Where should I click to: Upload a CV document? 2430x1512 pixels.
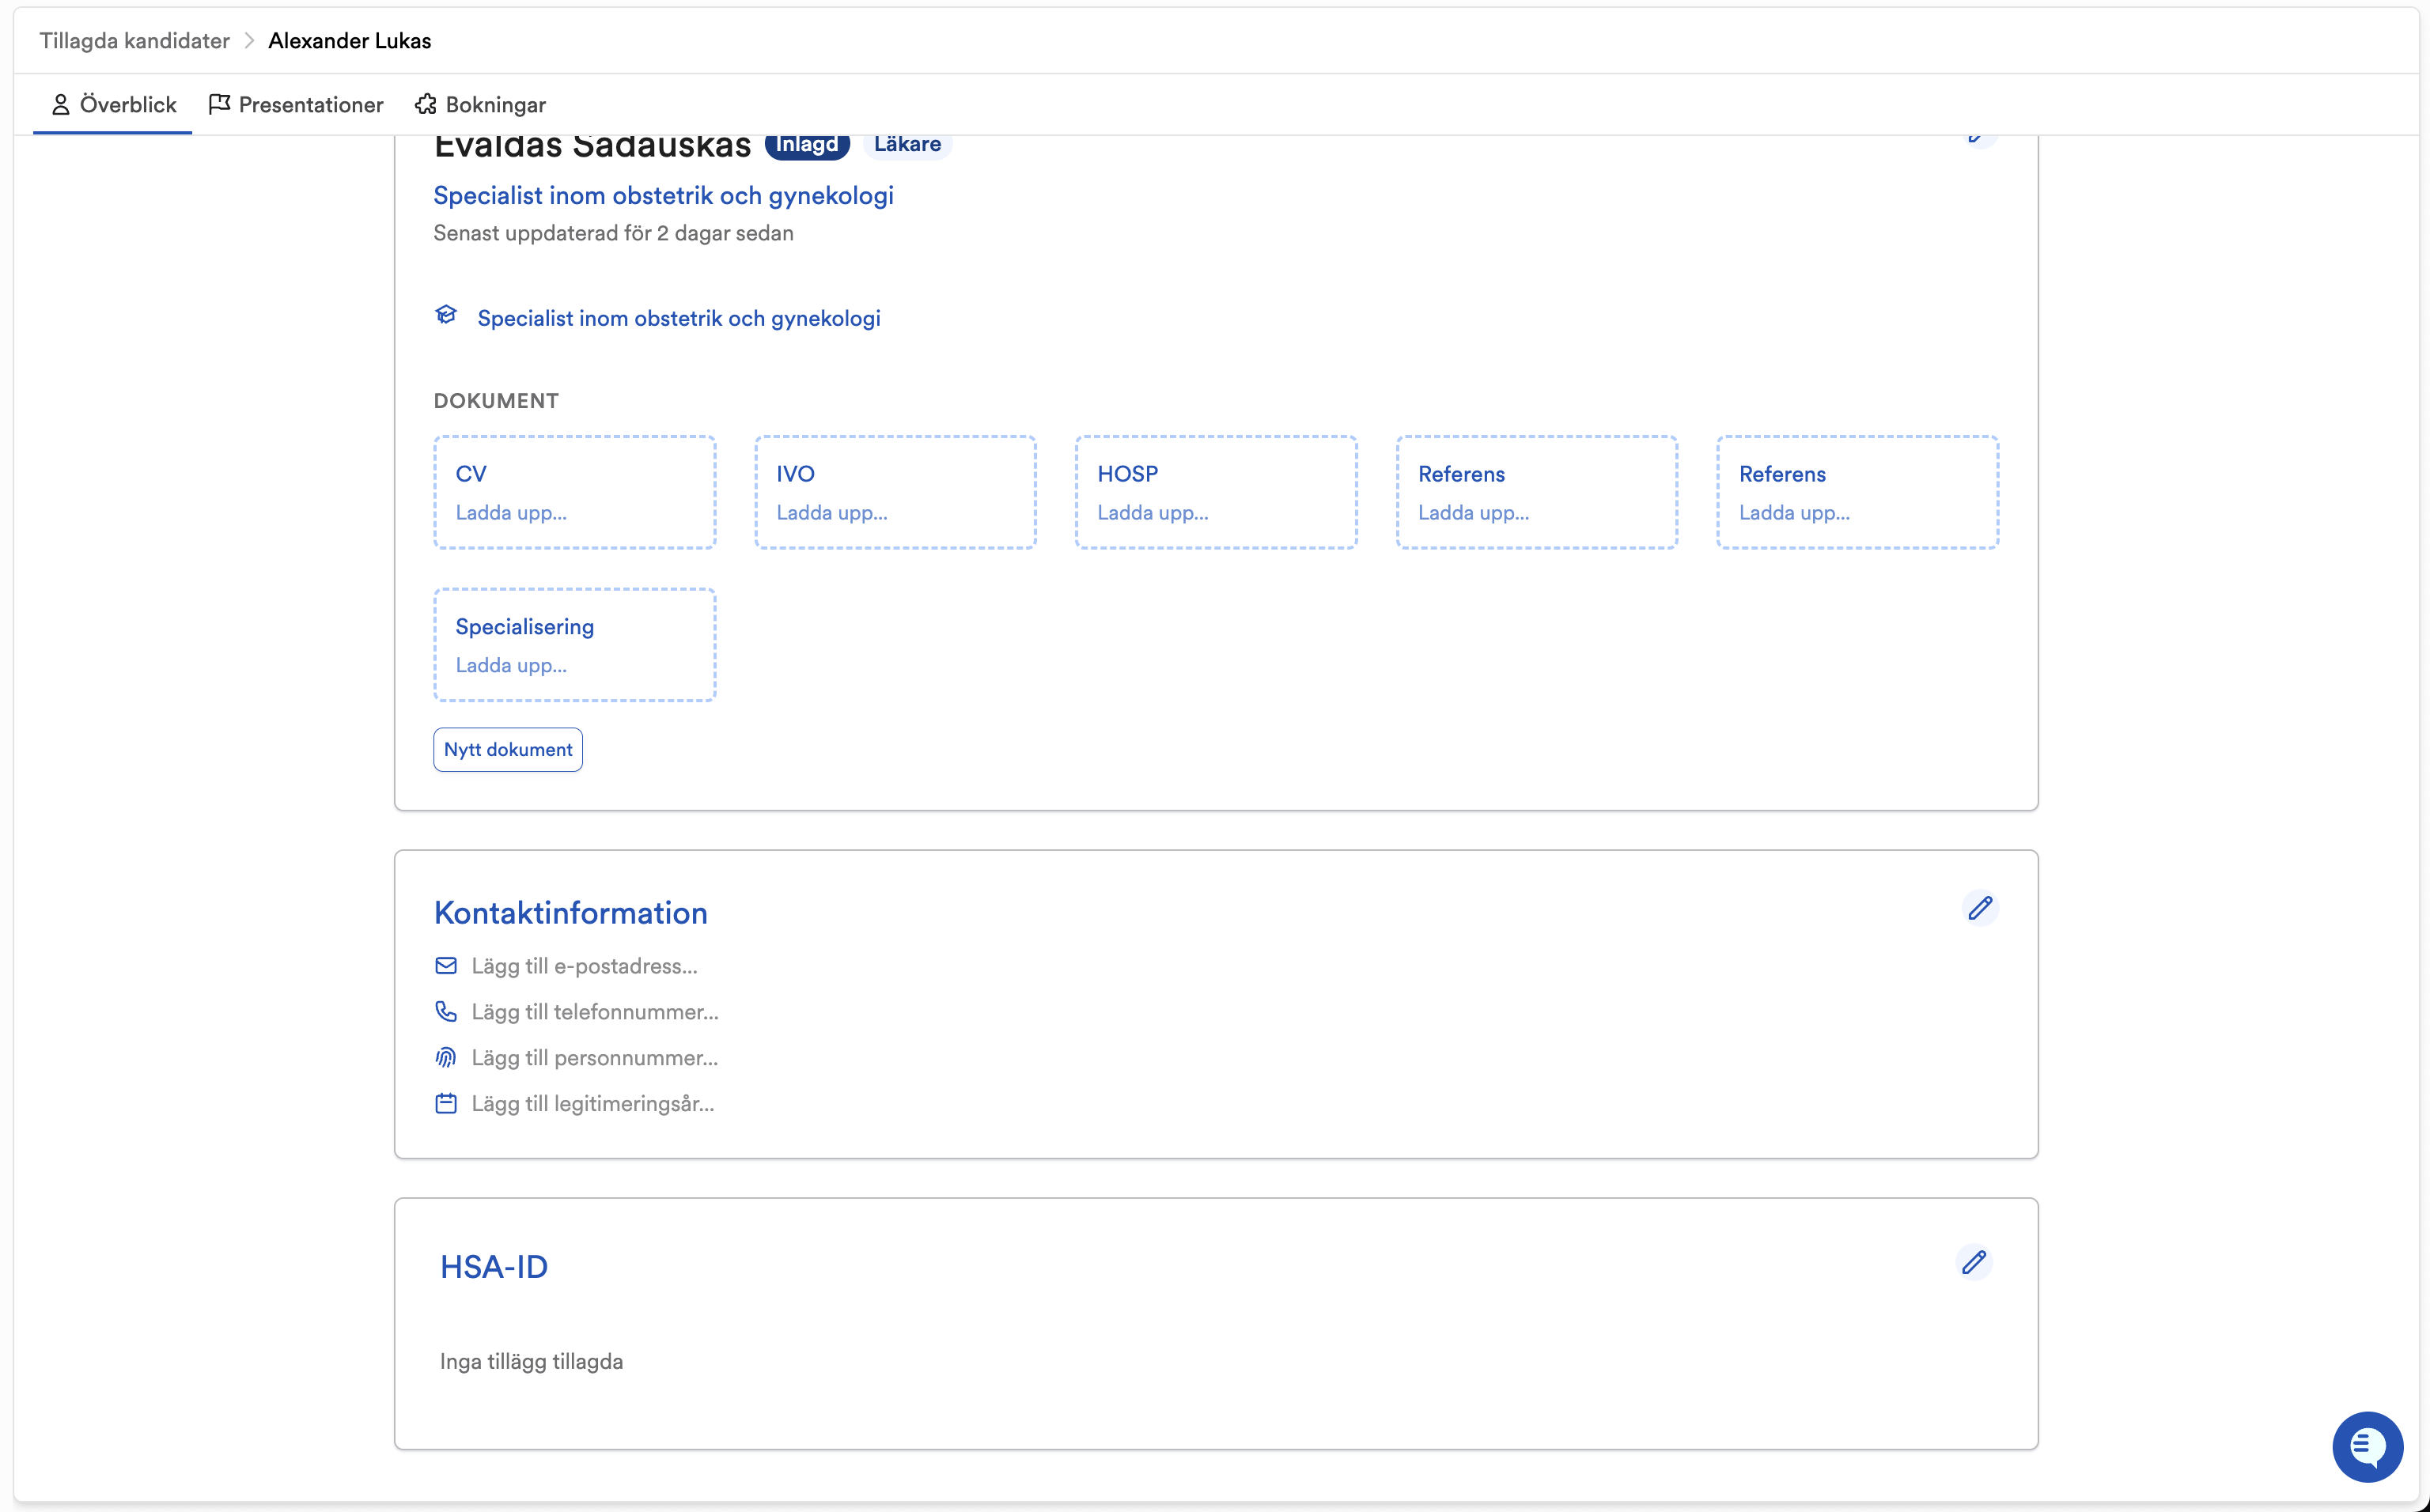click(x=574, y=492)
